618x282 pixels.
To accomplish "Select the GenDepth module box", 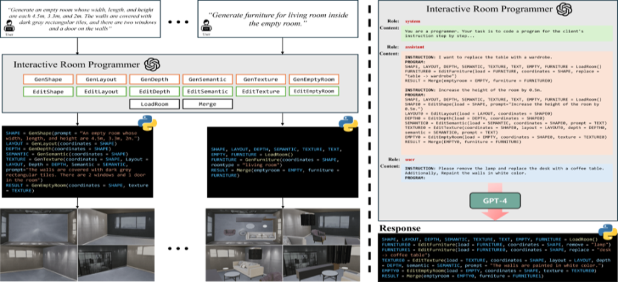I will [154, 79].
